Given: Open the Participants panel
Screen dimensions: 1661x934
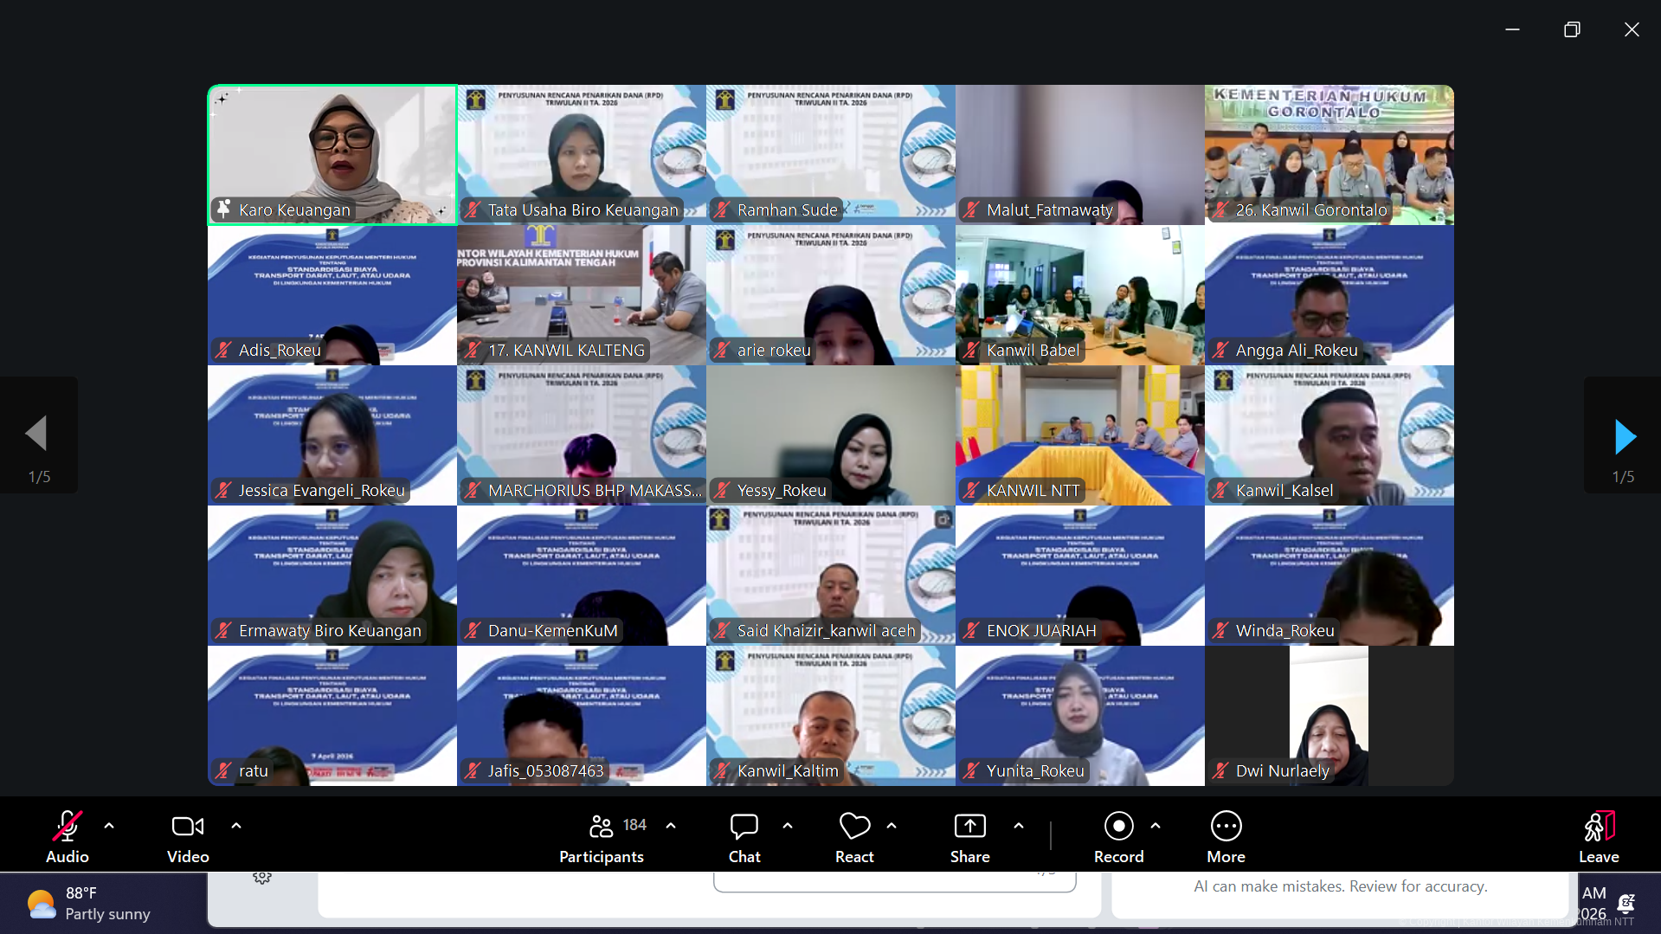Looking at the screenshot, I should (602, 836).
